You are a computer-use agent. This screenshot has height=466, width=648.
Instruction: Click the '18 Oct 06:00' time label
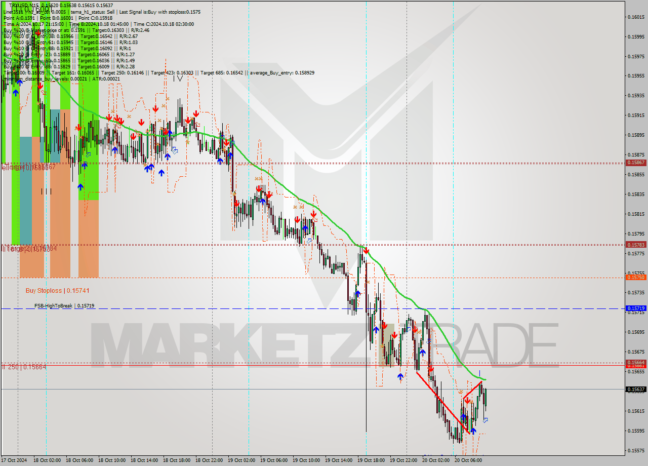tap(79, 460)
